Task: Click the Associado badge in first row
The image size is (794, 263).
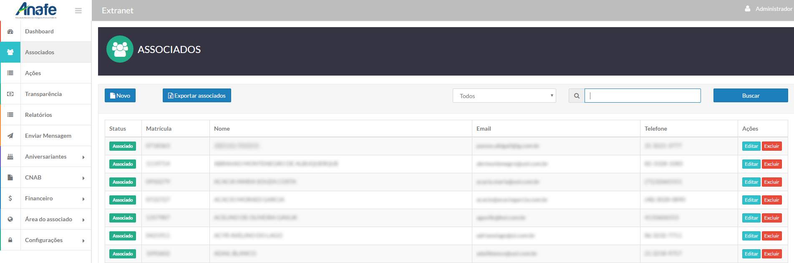Action: click(x=123, y=146)
